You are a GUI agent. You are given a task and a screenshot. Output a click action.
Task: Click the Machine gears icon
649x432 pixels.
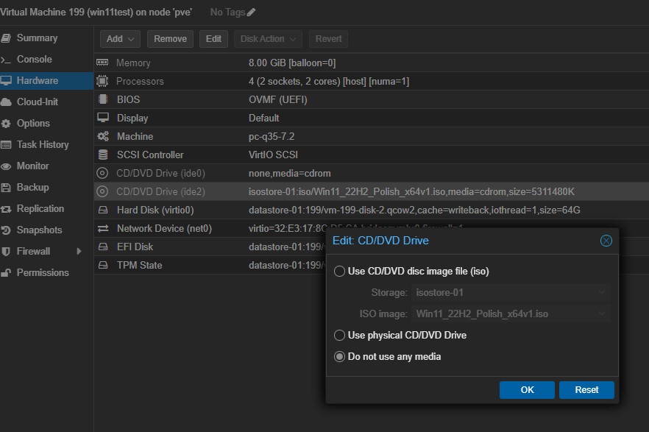pyautogui.click(x=103, y=137)
